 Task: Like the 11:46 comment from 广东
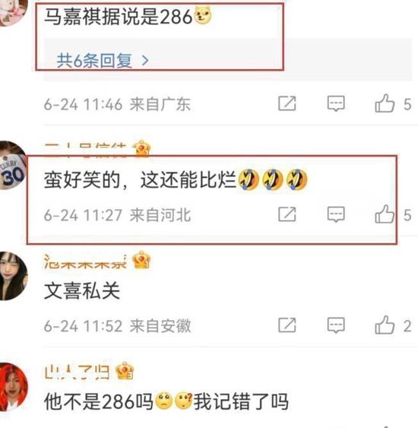click(385, 103)
